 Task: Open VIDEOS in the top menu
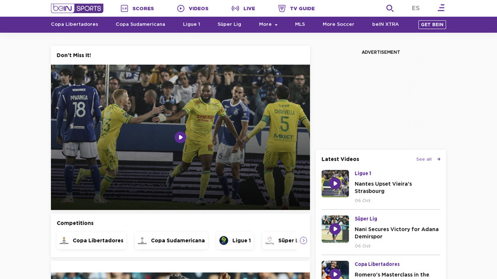click(198, 8)
